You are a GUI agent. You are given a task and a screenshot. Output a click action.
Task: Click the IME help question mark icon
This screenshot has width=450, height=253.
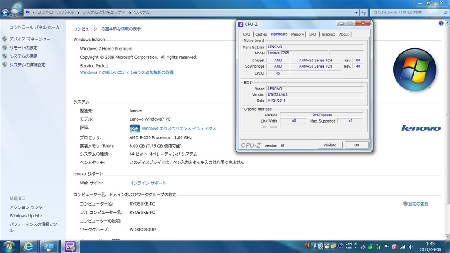(x=341, y=246)
